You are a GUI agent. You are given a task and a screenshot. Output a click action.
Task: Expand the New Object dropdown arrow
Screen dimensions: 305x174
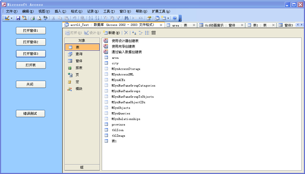tap(168, 18)
